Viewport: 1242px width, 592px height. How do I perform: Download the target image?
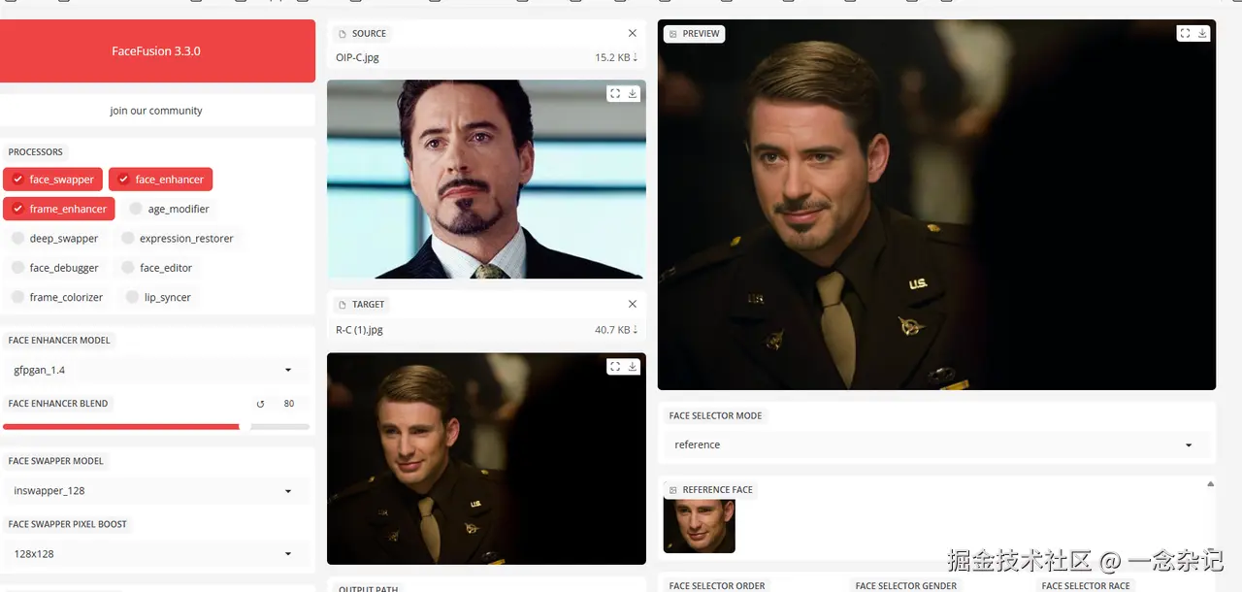[x=633, y=366]
